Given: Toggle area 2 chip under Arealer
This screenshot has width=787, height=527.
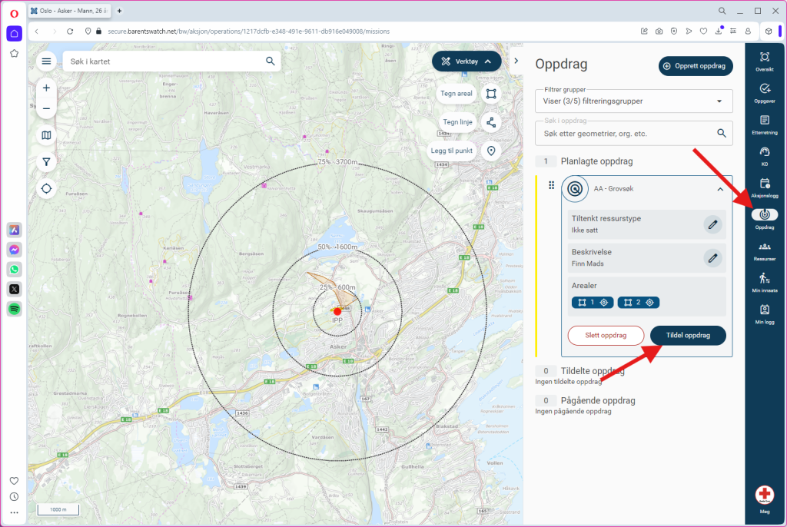Looking at the screenshot, I should coord(638,303).
